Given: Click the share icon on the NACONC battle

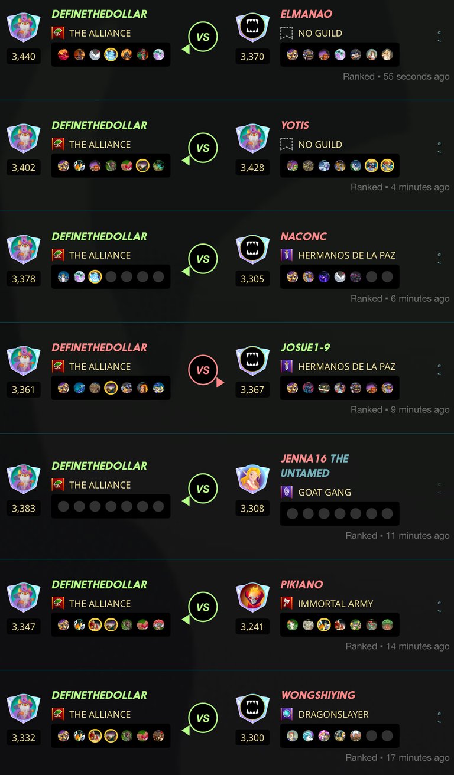Looking at the screenshot, I should pos(439,262).
